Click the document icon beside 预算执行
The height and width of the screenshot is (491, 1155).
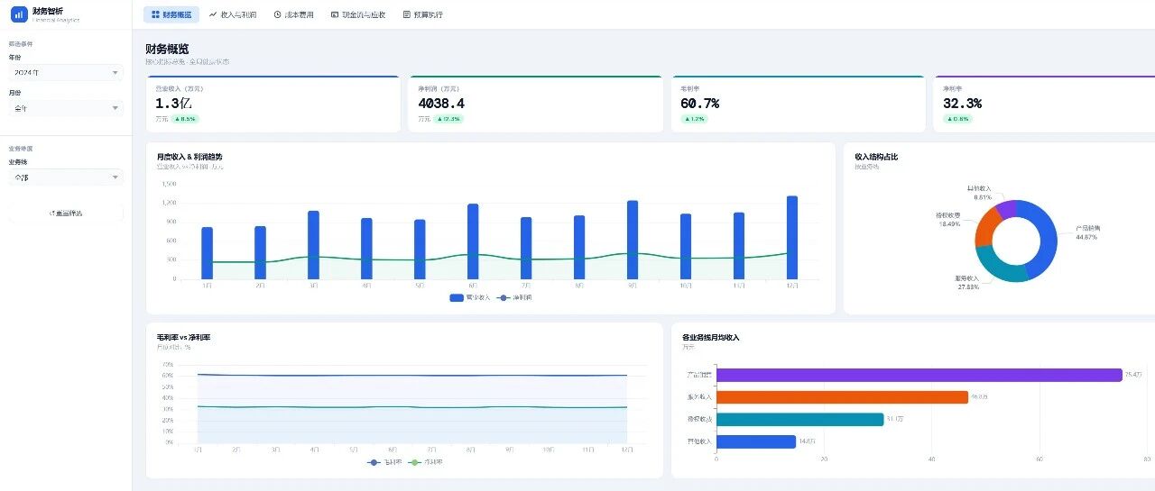click(406, 14)
